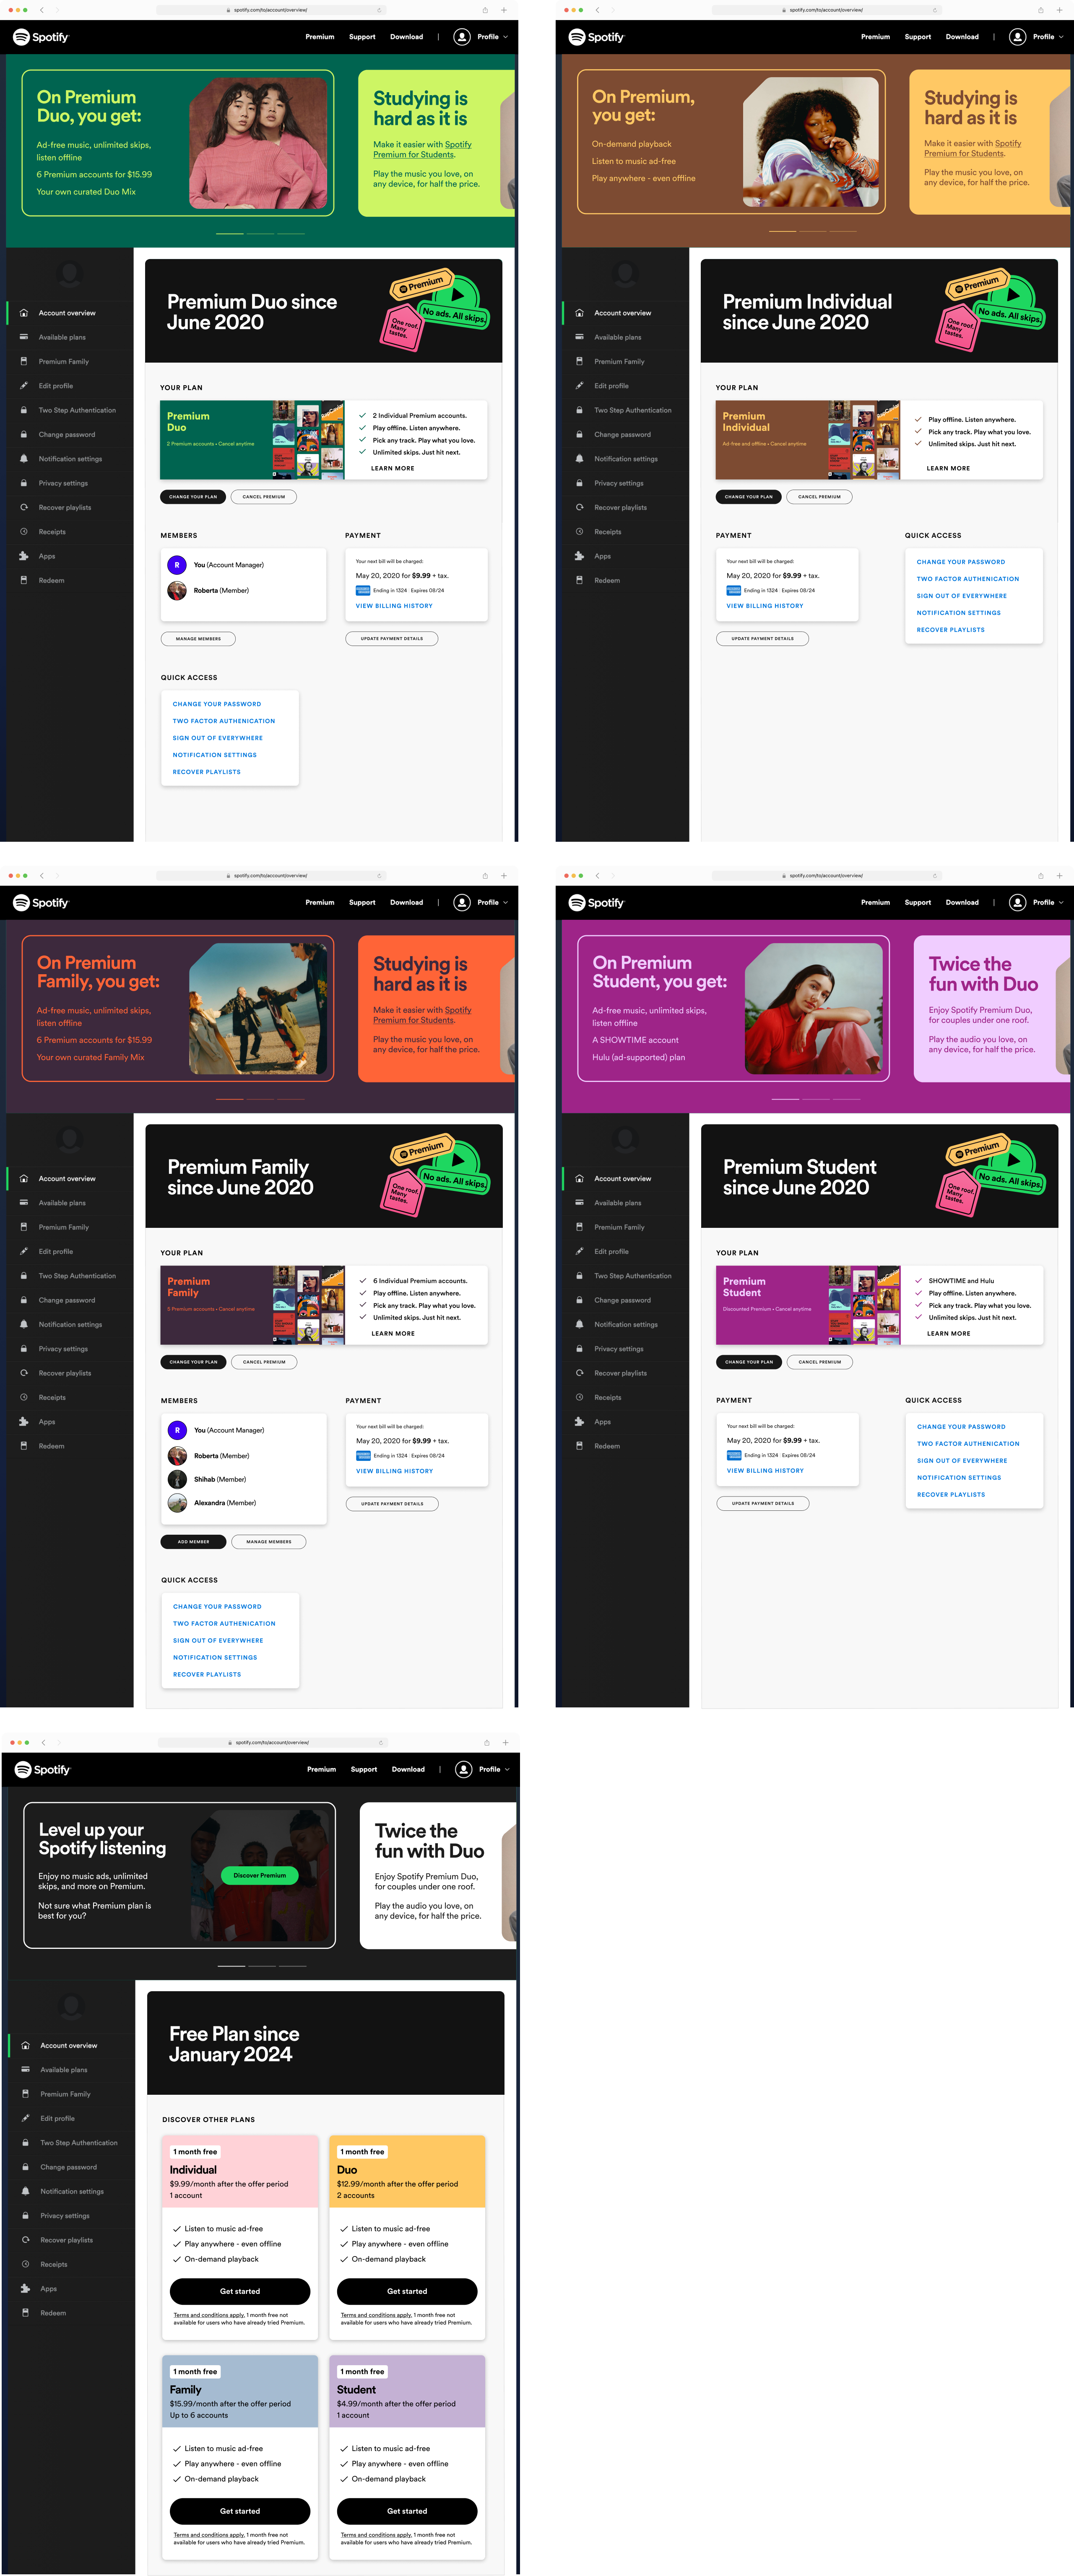Open Profile menu arrow on Premium Individual page
1074x2576 pixels.
point(1061,37)
